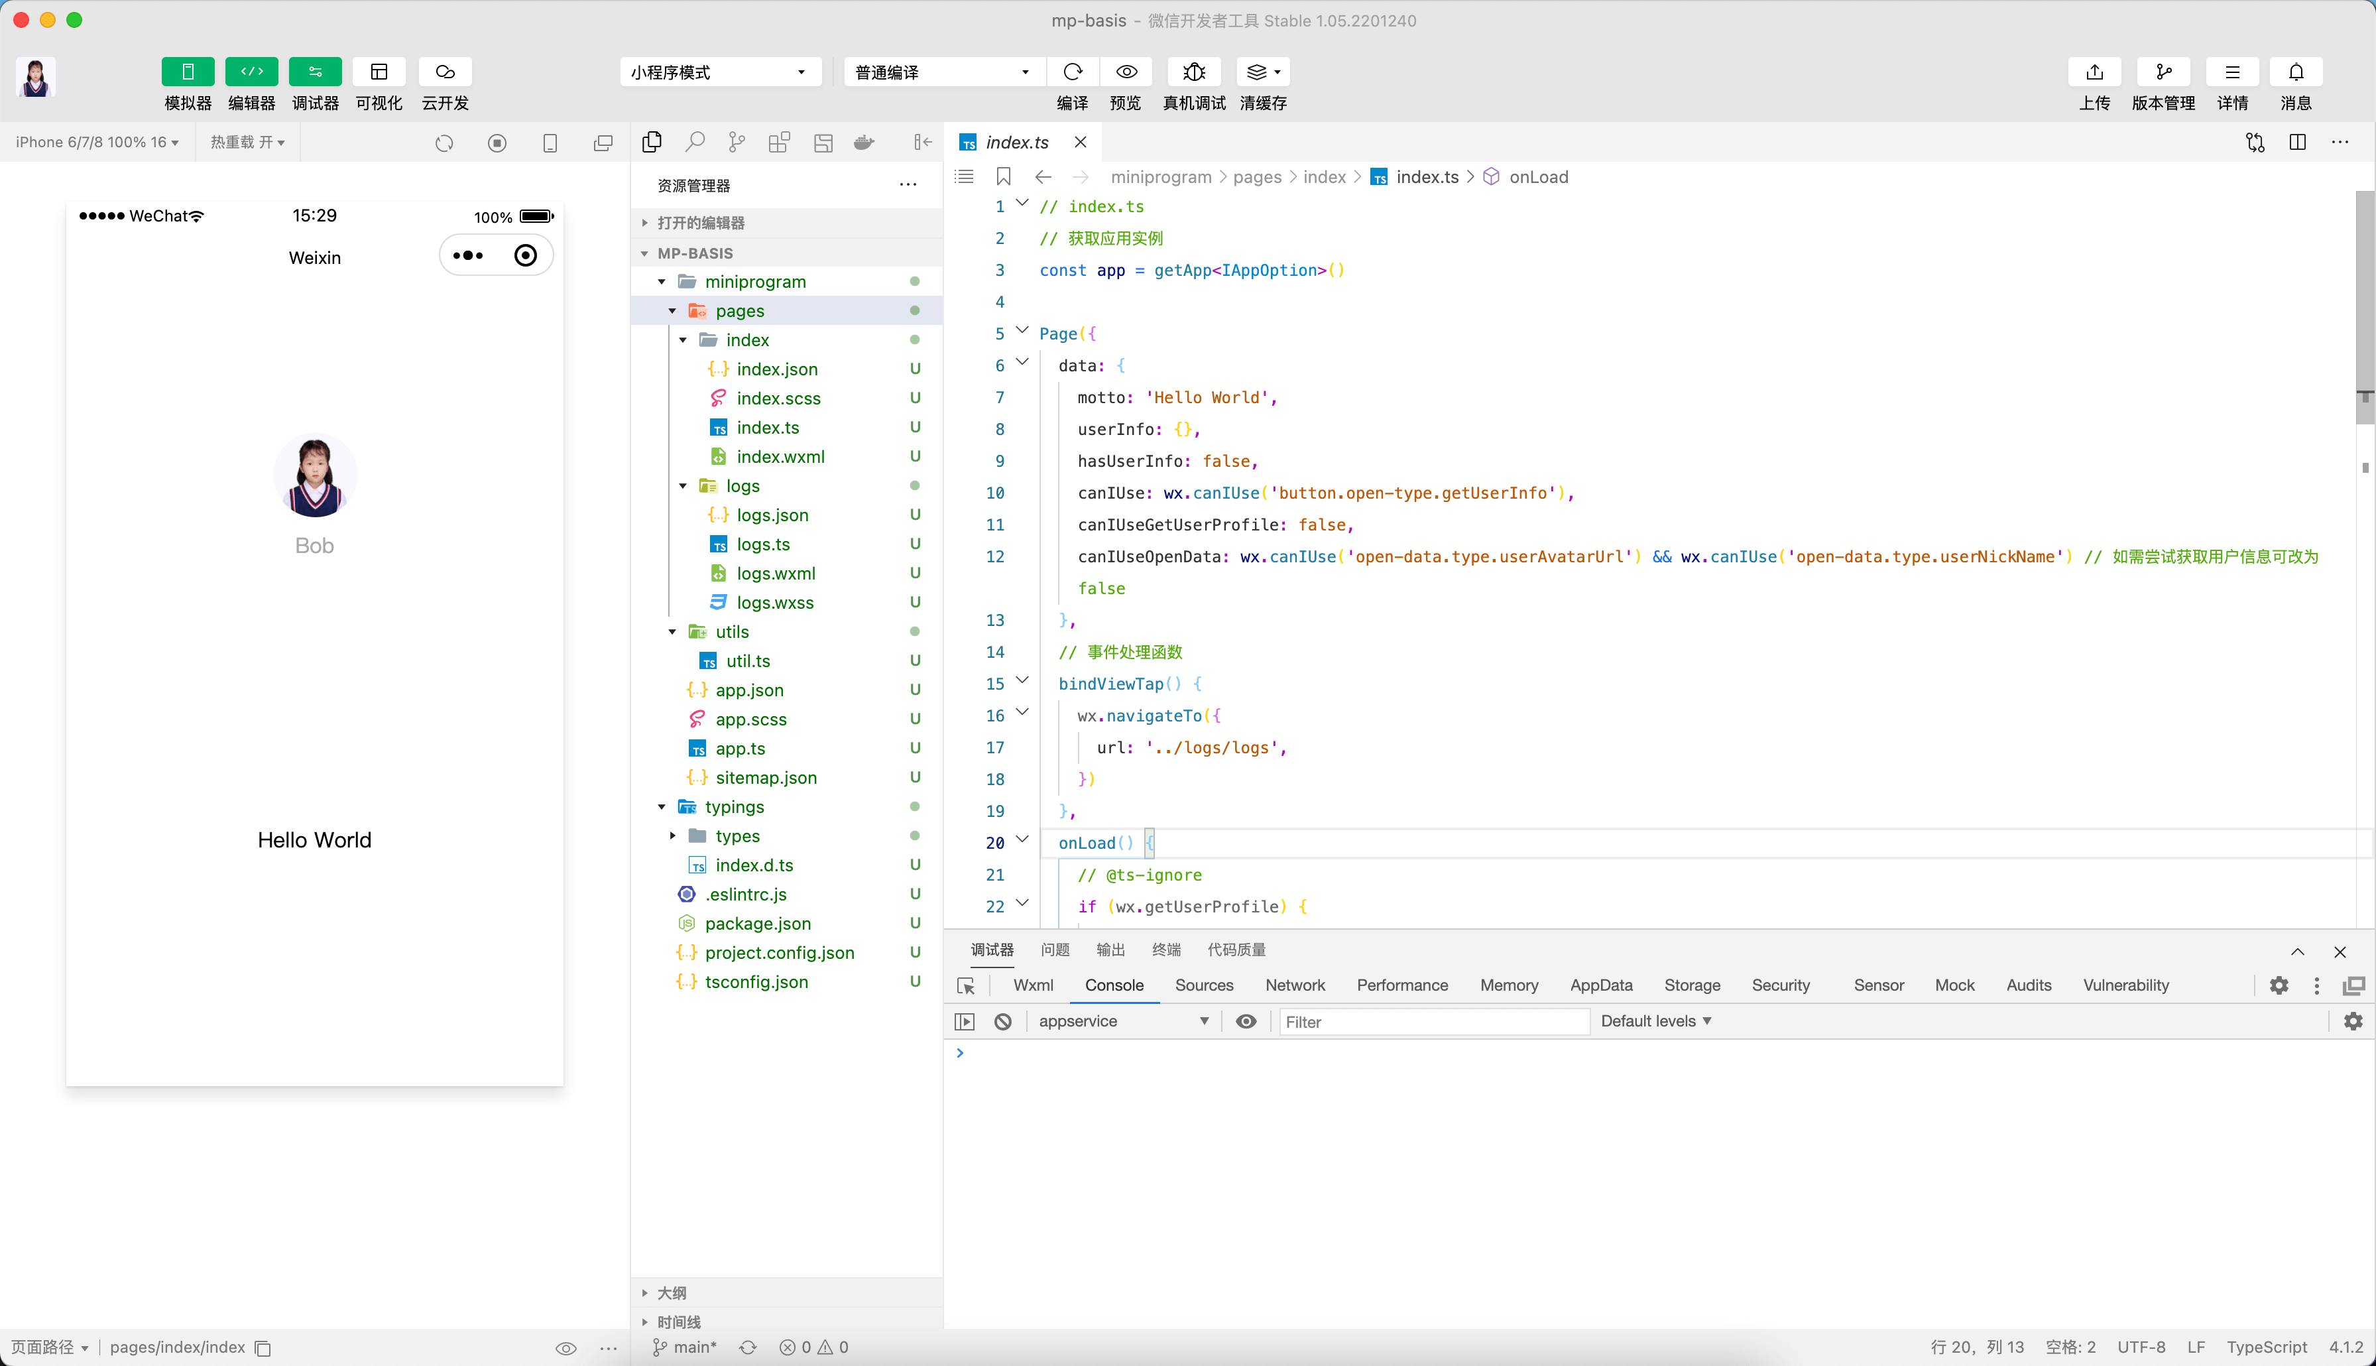Viewport: 2376px width, 1366px height.
Task: Toggle the element inspect picker
Action: tap(966, 986)
